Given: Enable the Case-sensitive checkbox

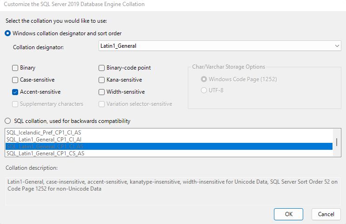Looking at the screenshot, I should point(15,80).
